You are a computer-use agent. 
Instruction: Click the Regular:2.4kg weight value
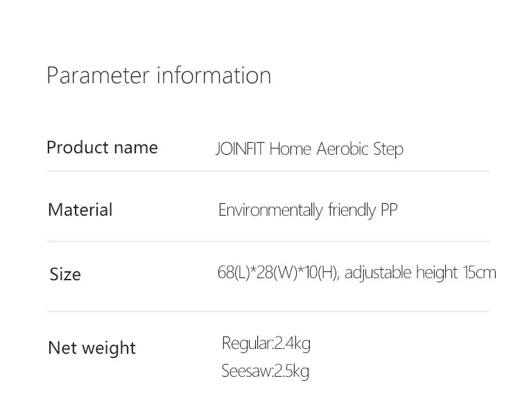pos(266,343)
